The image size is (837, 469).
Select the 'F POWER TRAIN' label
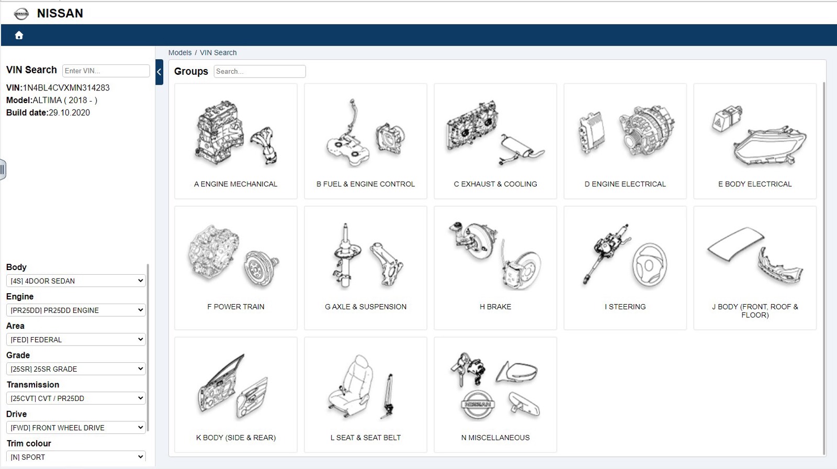[236, 307]
